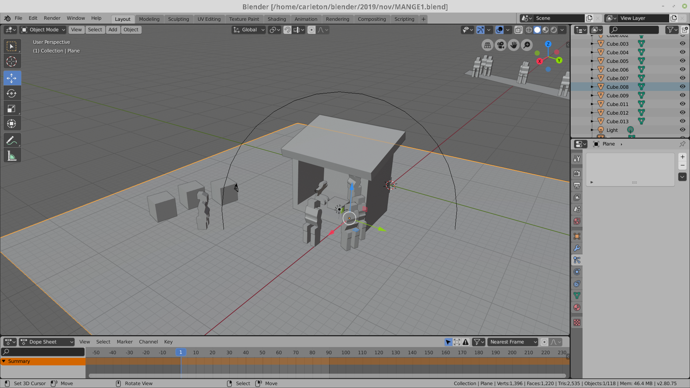
Task: Toggle camera view in viewport
Action: (x=500, y=45)
